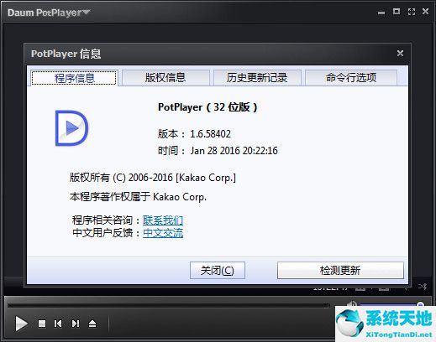Close the PotPlayer main window
This screenshot has width=436, height=342.
point(425,11)
